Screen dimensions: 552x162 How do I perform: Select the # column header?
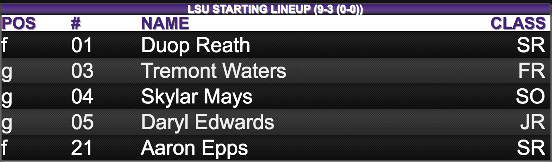pos(76,23)
